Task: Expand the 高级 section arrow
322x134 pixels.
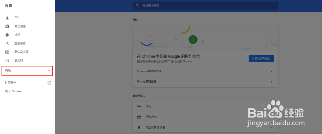Action: (49, 71)
